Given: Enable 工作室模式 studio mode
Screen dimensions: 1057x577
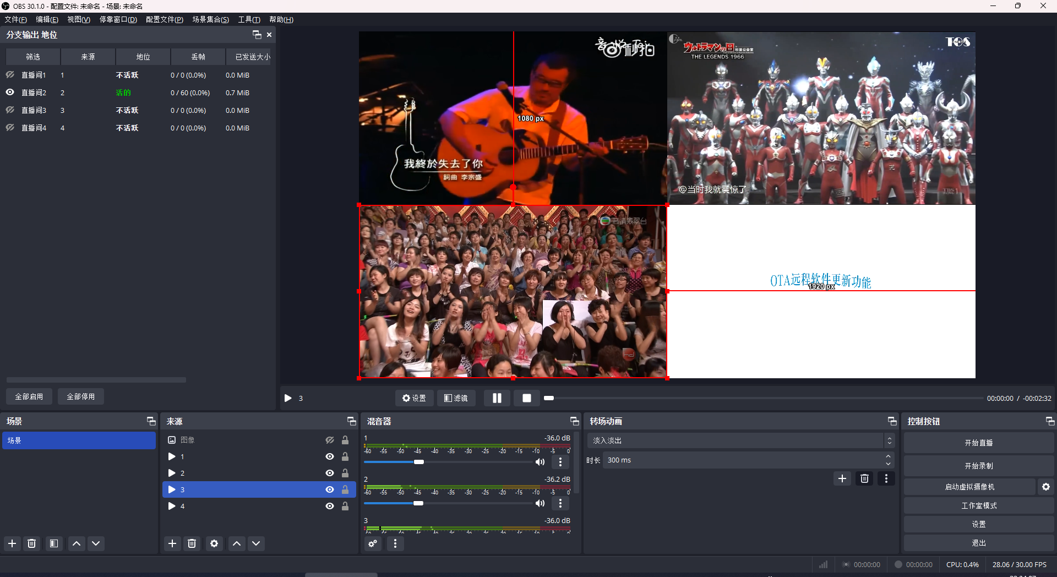Looking at the screenshot, I should tap(979, 505).
